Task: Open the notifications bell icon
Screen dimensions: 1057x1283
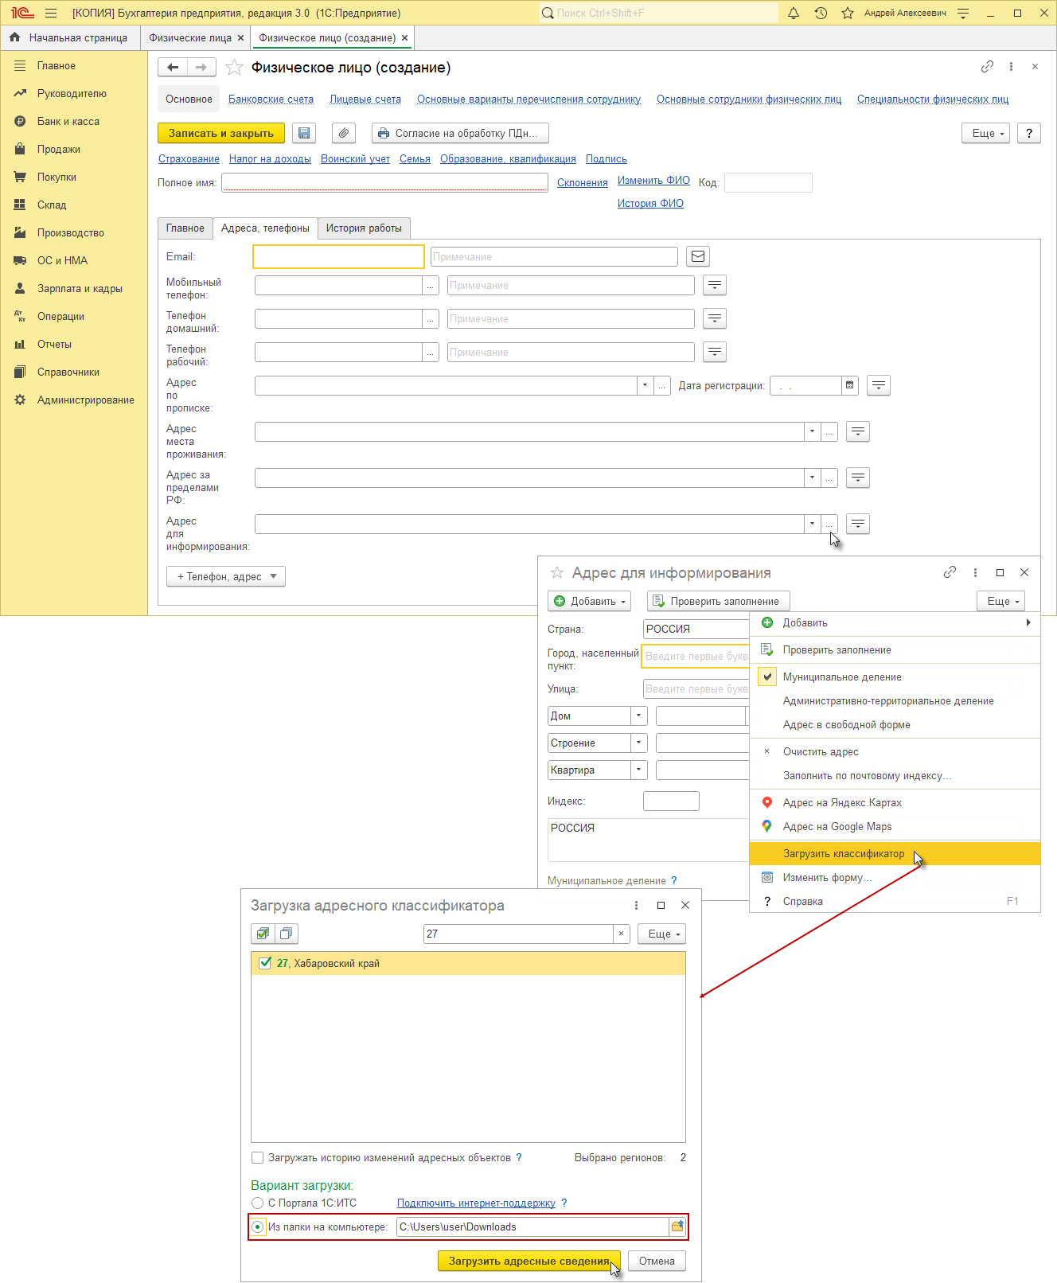Action: pos(794,13)
